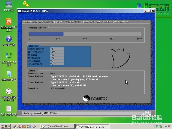Minimize the Ghost32 window
The width and height of the screenshot is (172, 129).
tap(145, 11)
